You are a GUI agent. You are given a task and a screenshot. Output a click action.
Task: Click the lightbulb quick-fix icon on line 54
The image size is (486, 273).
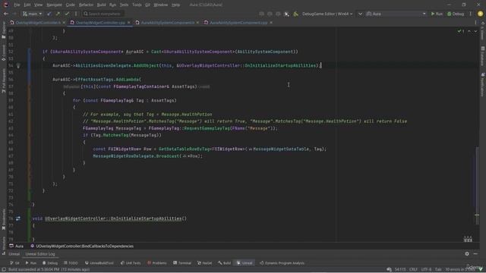(x=18, y=65)
